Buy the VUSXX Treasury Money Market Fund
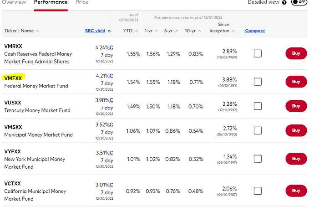Screen dimensions: 314x212 tap(296, 106)
